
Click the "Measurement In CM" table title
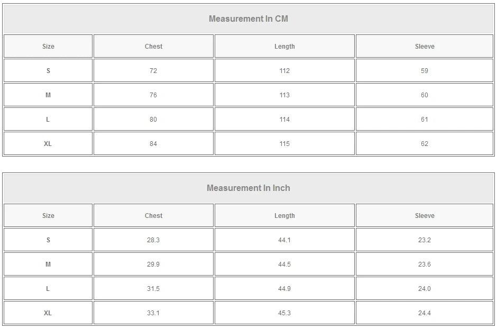(x=248, y=19)
